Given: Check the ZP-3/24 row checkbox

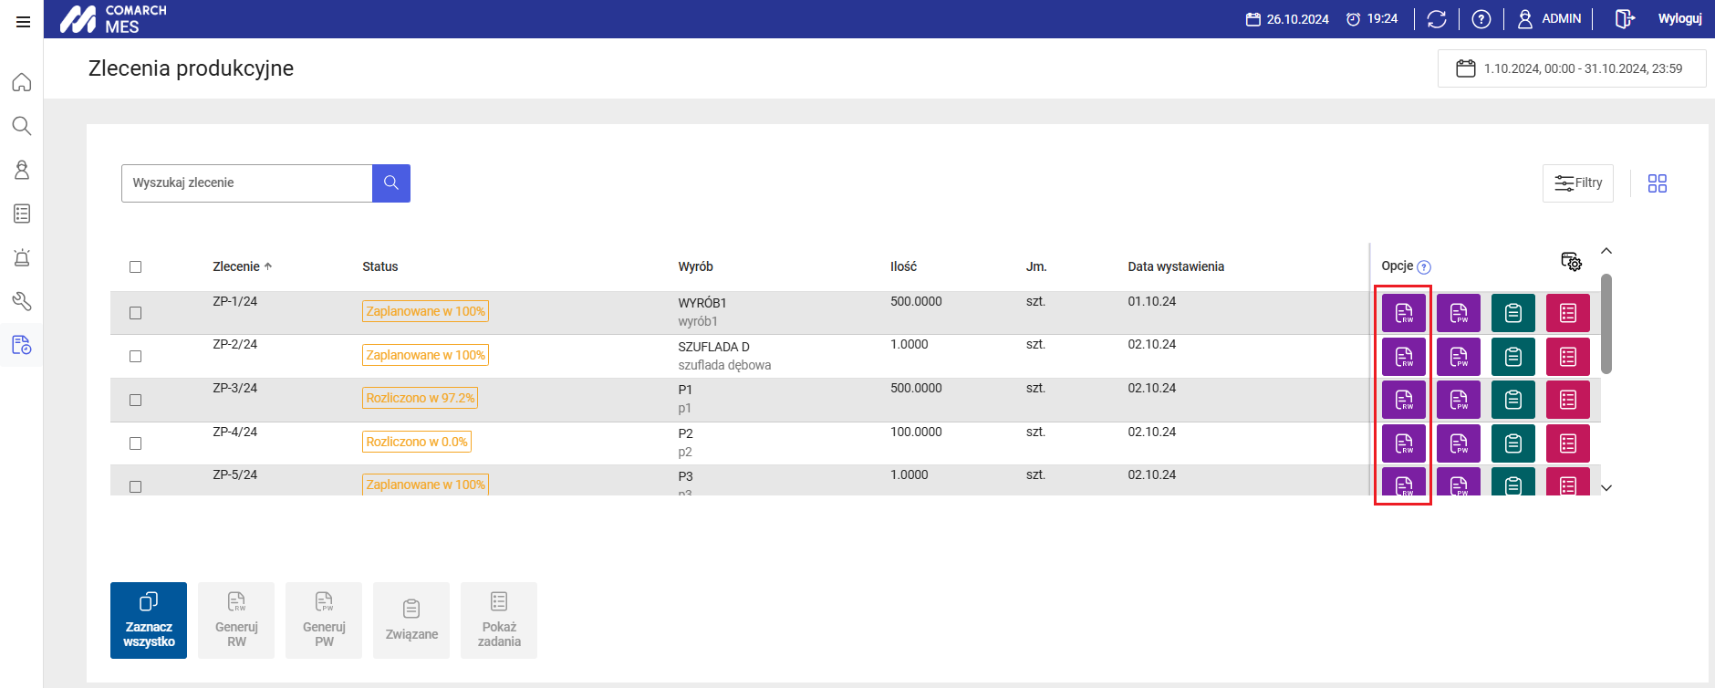Looking at the screenshot, I should [135, 400].
